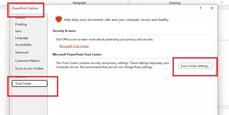Close the PowerPoint Options dialog
229x115 pixels.
tap(212, 8)
